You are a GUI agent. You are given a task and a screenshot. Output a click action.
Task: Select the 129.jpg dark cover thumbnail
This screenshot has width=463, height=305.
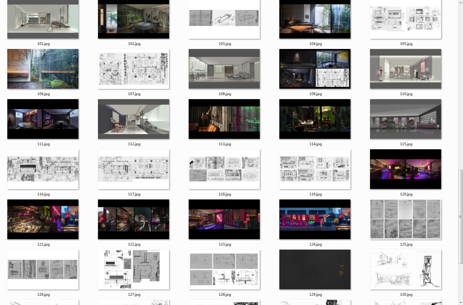pos(315,269)
